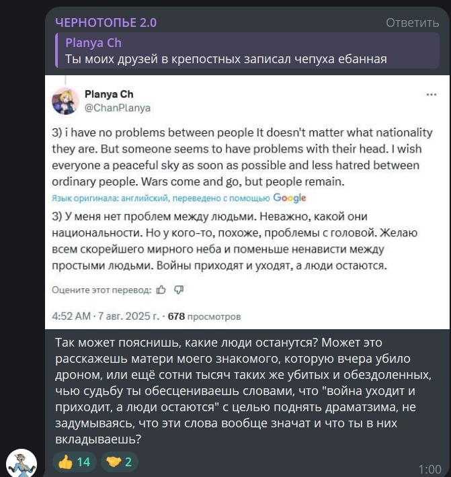
Task: Click the message time 1:00
Action: (429, 469)
